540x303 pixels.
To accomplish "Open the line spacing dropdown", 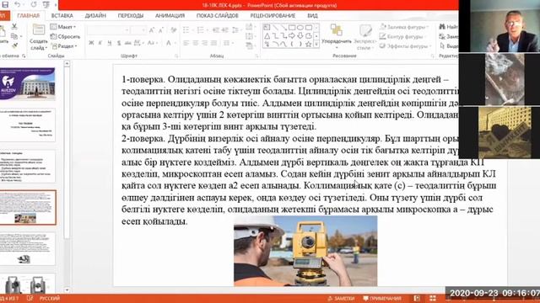I will coord(236,30).
